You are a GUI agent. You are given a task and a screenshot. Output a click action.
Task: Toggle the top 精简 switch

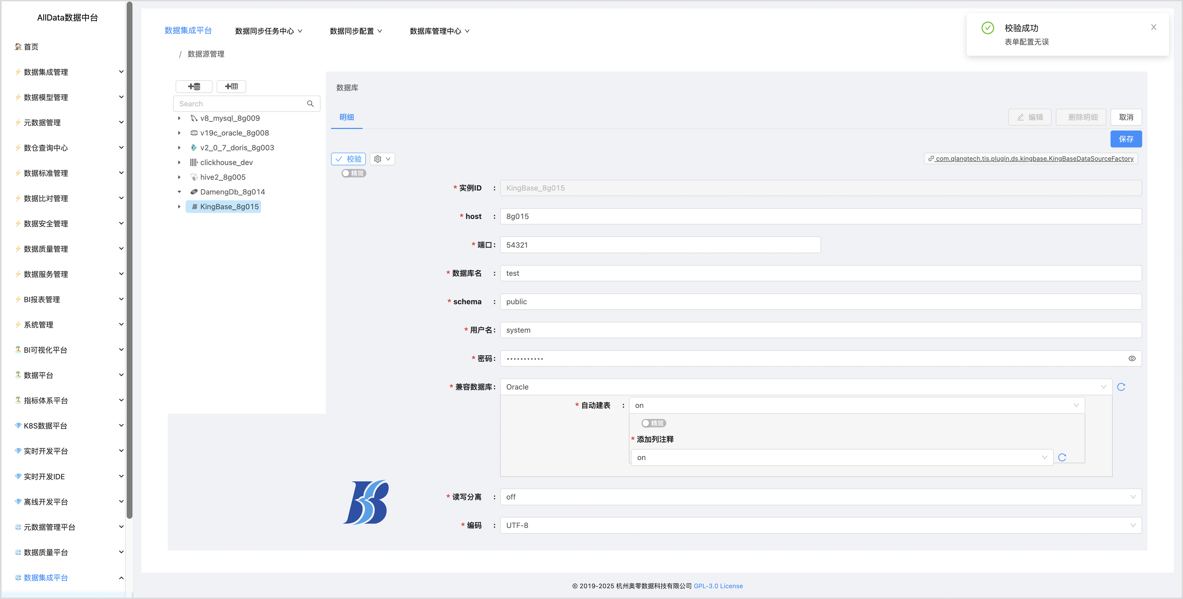[x=353, y=174]
